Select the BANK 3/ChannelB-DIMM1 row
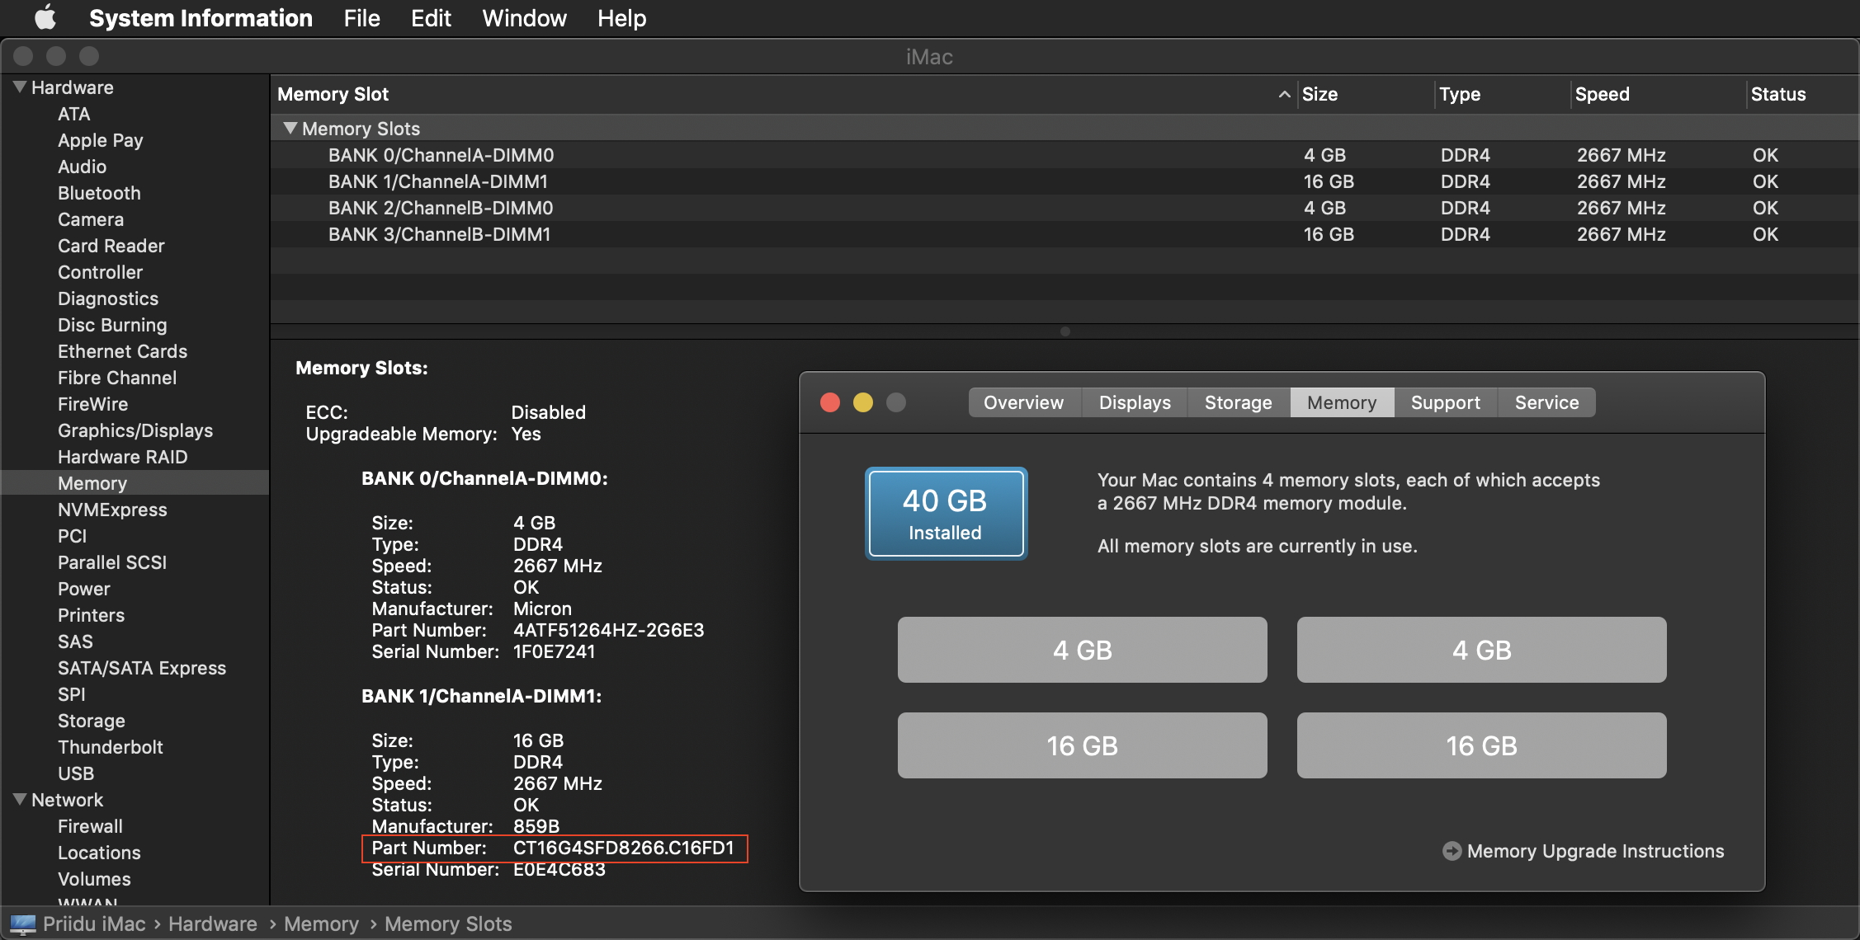1860x940 pixels. [1065, 234]
